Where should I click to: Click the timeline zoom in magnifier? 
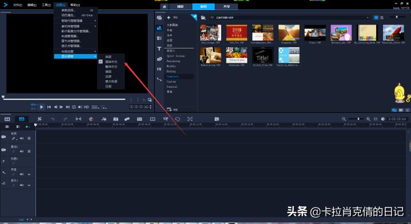[x=368, y=119]
